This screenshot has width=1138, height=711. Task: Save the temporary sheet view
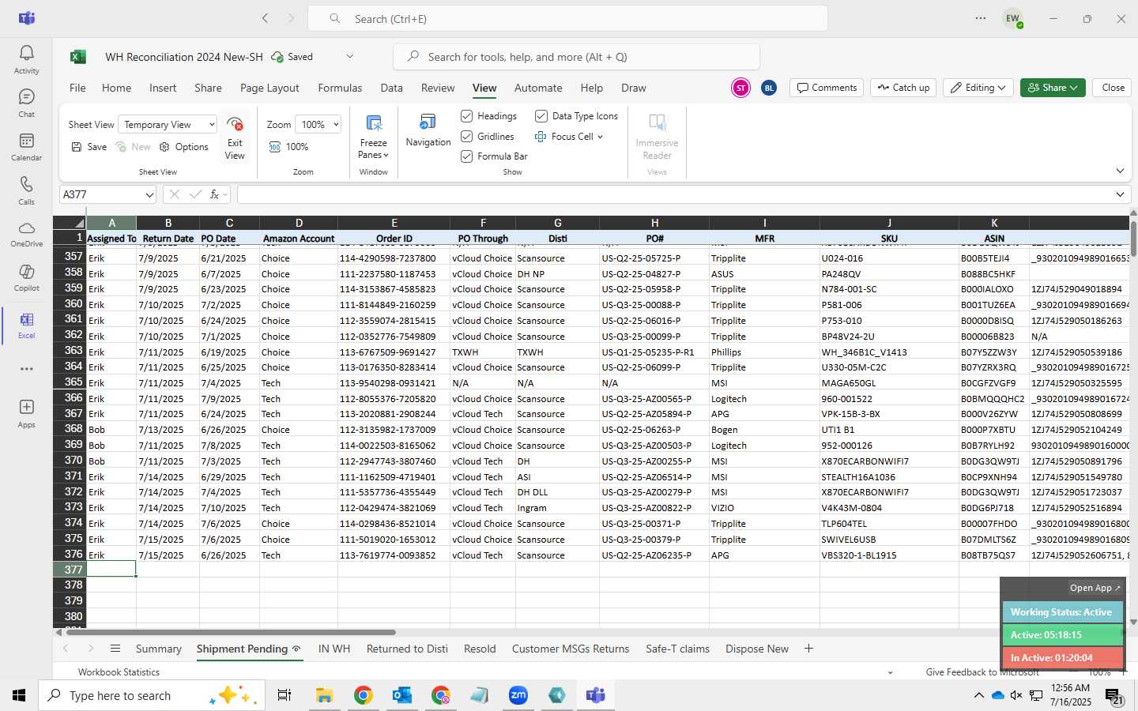(x=89, y=147)
